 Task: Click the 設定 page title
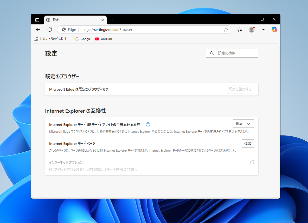coord(51,53)
